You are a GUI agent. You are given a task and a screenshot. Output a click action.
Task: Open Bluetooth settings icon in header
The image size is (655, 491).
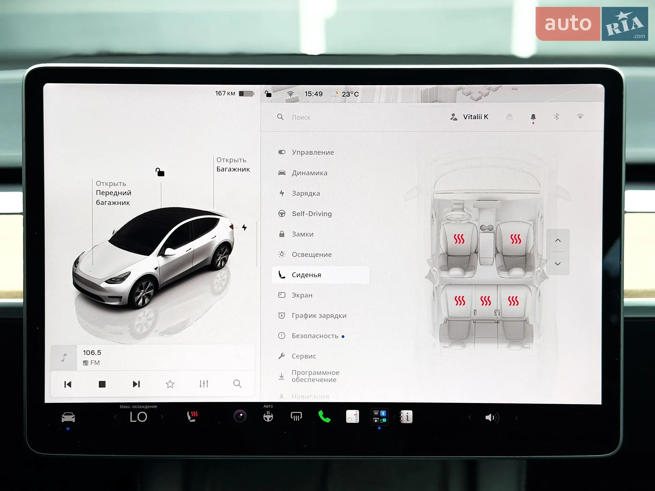(556, 117)
